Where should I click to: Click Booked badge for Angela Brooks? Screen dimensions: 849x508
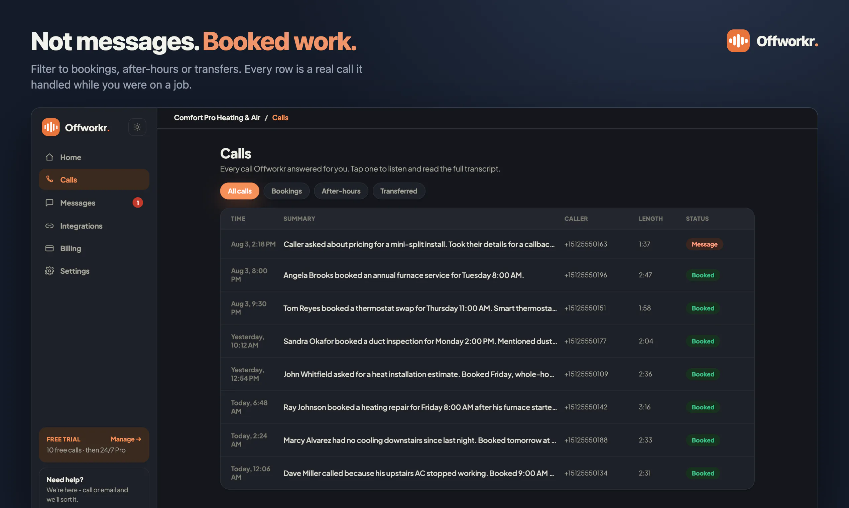click(x=703, y=275)
